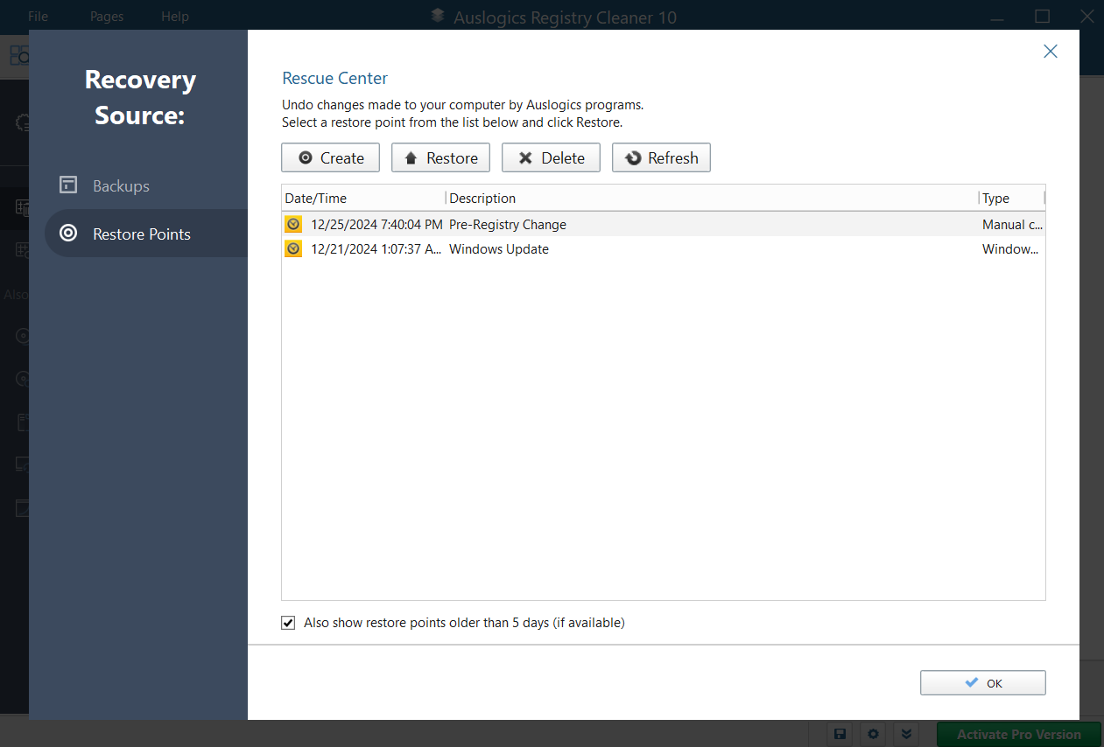This screenshot has height=747, width=1104.
Task: Delete the selected restore point
Action: point(551,157)
